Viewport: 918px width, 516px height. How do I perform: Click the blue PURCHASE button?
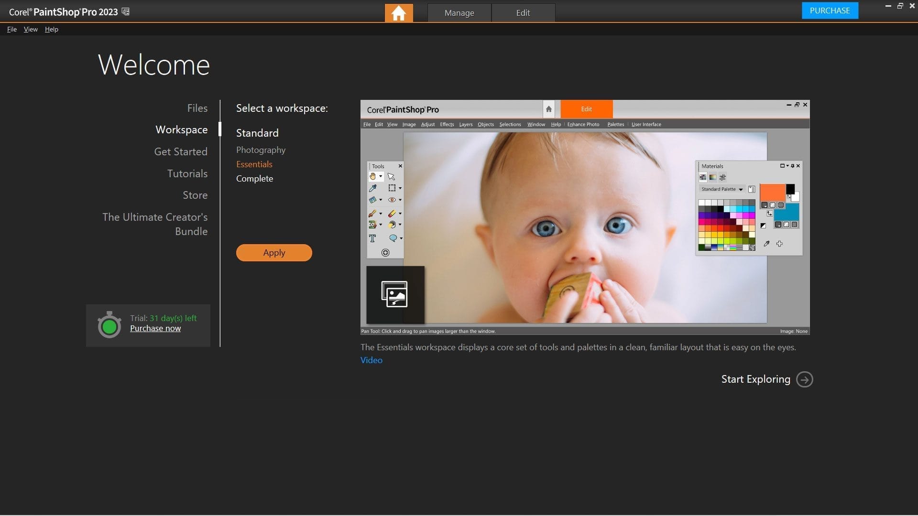[830, 11]
